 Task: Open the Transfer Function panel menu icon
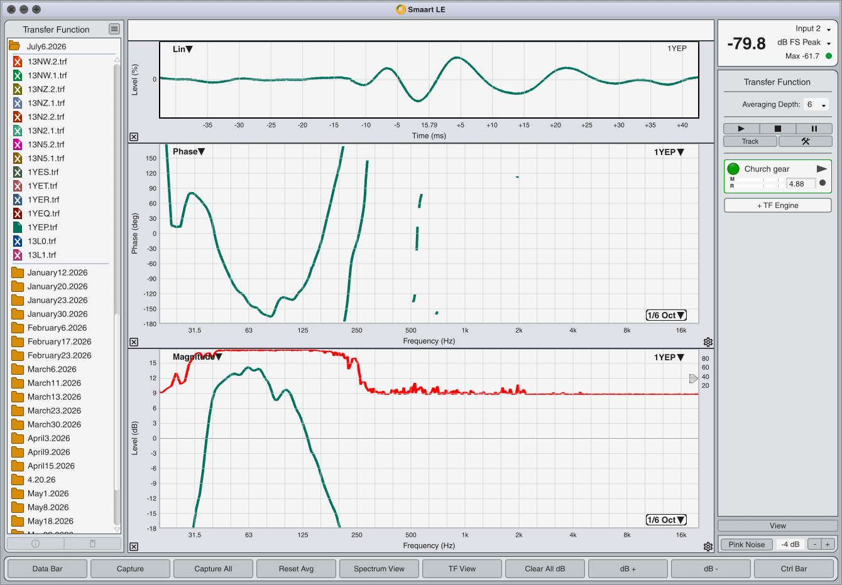[x=114, y=29]
